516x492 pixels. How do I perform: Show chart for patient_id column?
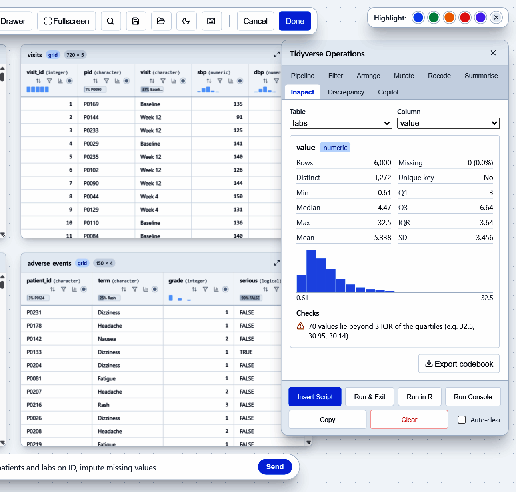(x=74, y=289)
